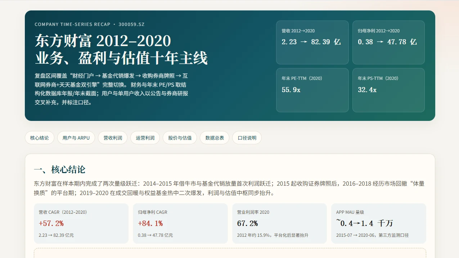Image resolution: width=459 pixels, height=258 pixels.
Task: Click the hero description paragraph starting 复盘区间覆盖
Action: [112, 89]
